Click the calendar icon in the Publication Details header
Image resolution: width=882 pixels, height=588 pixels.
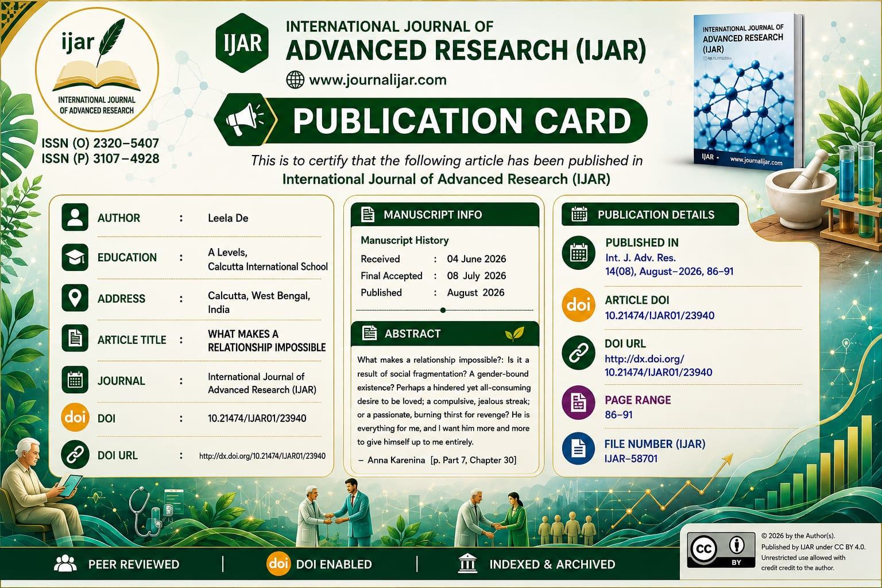pos(579,214)
